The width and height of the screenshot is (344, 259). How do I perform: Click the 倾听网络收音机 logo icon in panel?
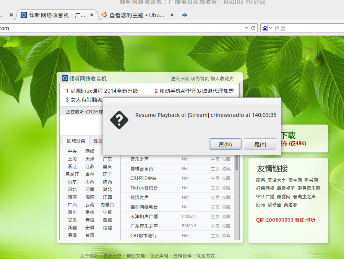[x=65, y=78]
